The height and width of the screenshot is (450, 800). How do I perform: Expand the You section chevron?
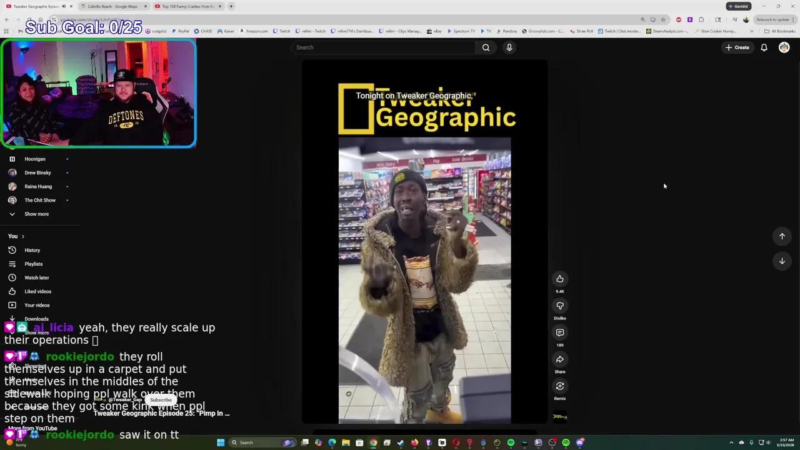[23, 236]
